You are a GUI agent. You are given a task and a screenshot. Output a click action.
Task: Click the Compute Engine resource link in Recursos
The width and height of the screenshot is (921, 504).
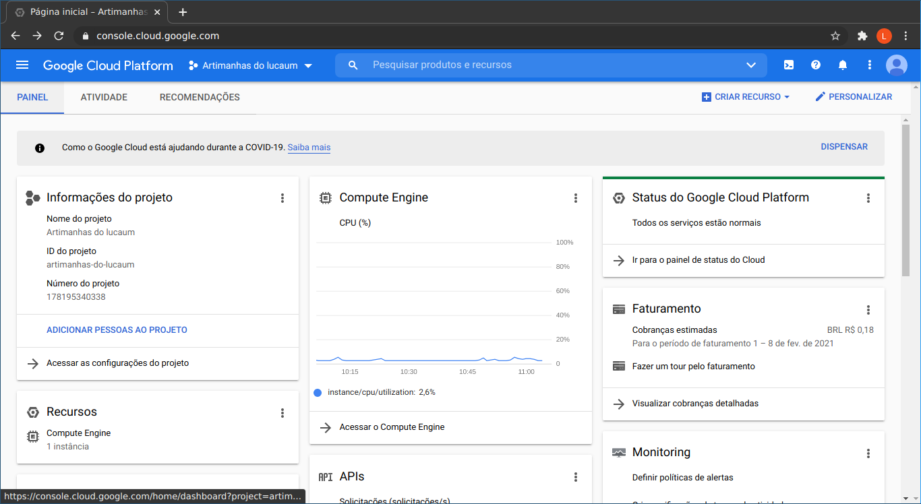(78, 433)
